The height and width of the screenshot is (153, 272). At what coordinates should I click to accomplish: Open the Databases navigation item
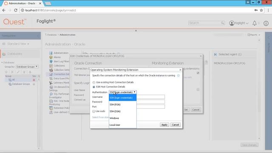[20, 54]
